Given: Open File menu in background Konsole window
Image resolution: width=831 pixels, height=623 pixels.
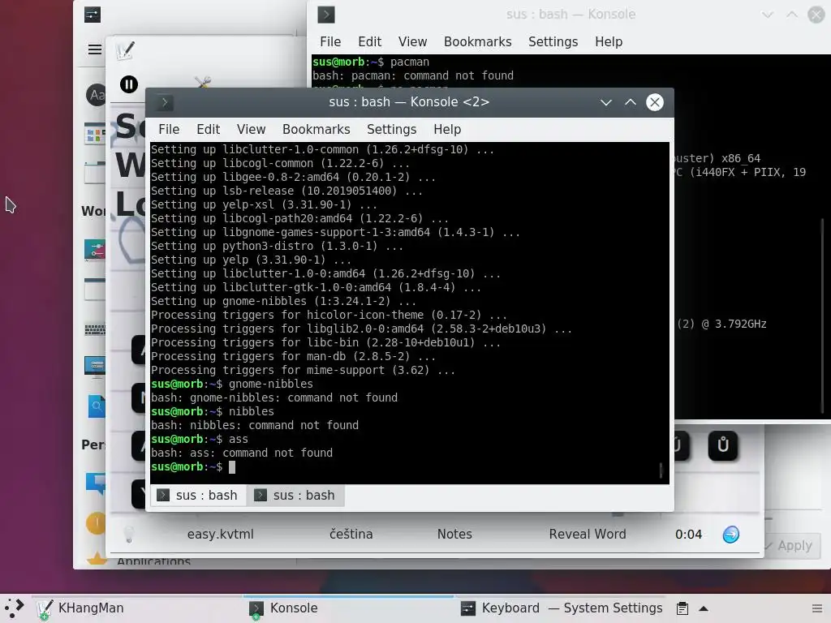Looking at the screenshot, I should pyautogui.click(x=330, y=42).
